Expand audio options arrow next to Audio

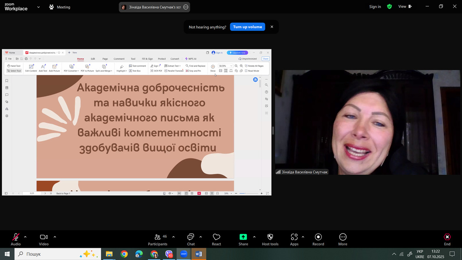(x=25, y=237)
